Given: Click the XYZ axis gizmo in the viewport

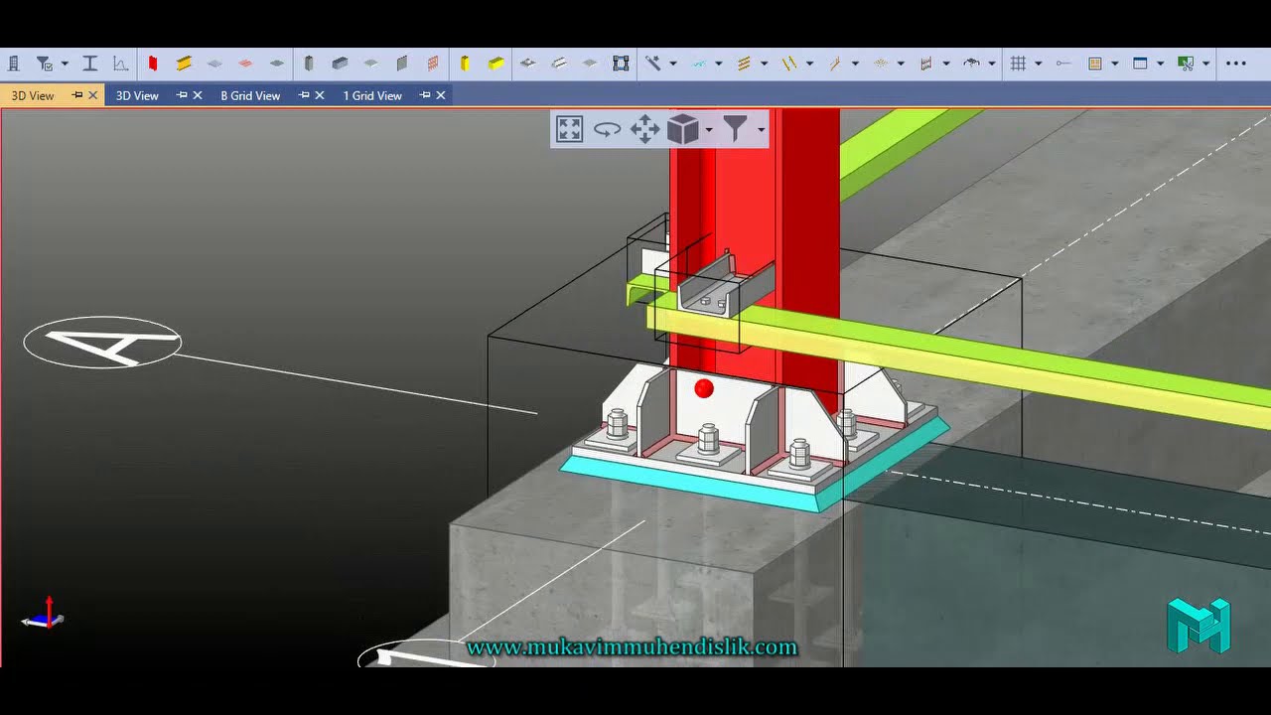Looking at the screenshot, I should click(43, 616).
